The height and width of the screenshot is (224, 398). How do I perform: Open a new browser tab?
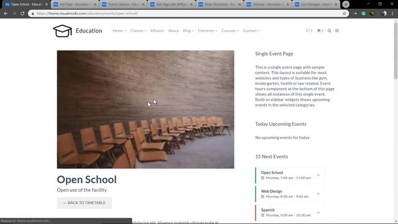[346, 4]
